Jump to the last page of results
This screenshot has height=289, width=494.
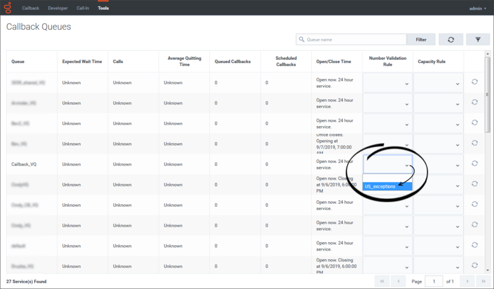click(484, 281)
